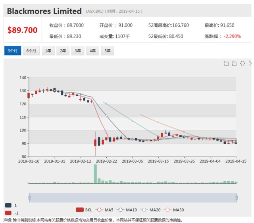254x223 pixels.
Task: Click the zoom reset (back) icon
Action: 234,64
